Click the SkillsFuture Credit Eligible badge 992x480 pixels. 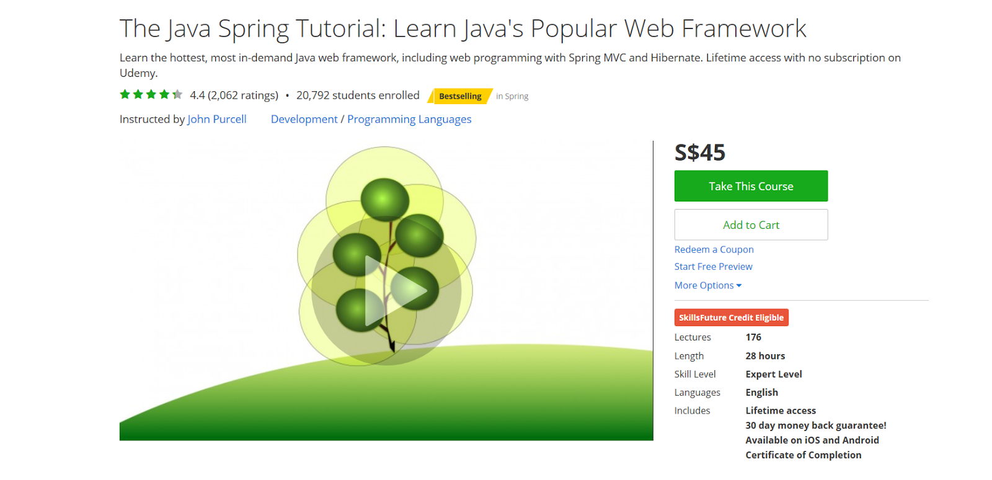pyautogui.click(x=731, y=318)
